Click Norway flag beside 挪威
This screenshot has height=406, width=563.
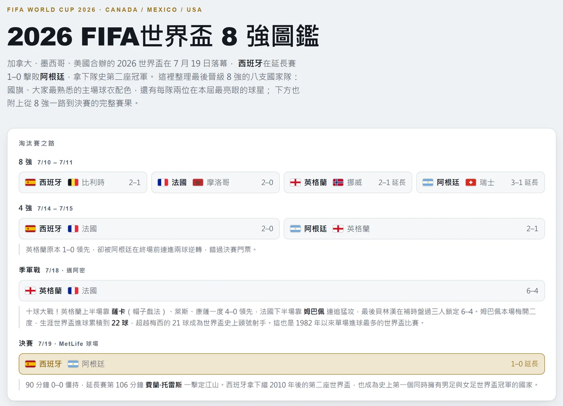(x=338, y=182)
